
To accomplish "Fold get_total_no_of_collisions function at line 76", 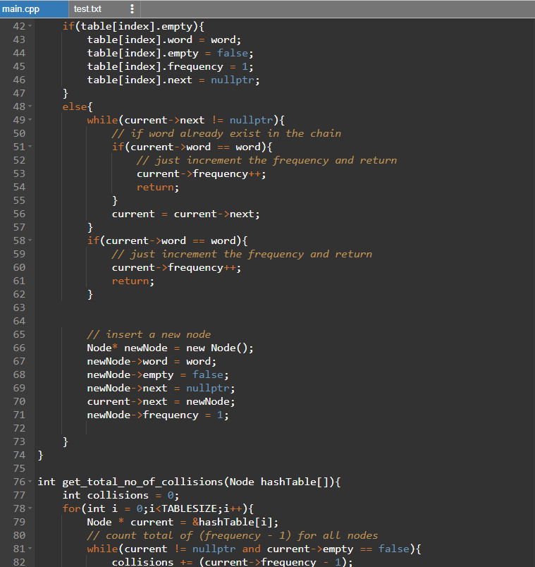I will tap(30, 482).
